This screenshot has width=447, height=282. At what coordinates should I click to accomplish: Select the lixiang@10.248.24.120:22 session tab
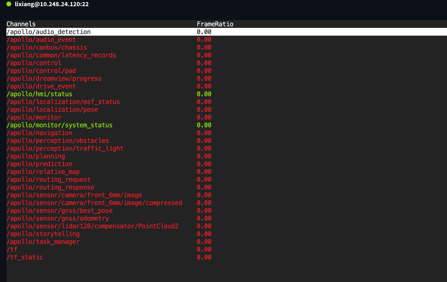pos(52,5)
